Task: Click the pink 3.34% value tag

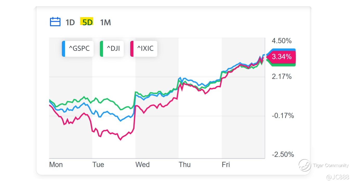Action: pyautogui.click(x=282, y=57)
